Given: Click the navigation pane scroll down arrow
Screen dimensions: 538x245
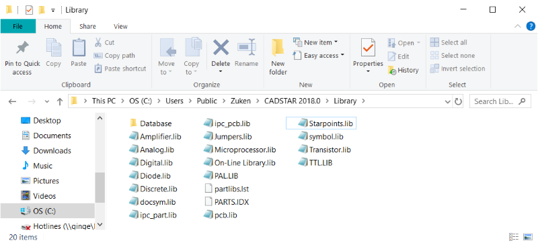Looking at the screenshot, I should point(100,225).
